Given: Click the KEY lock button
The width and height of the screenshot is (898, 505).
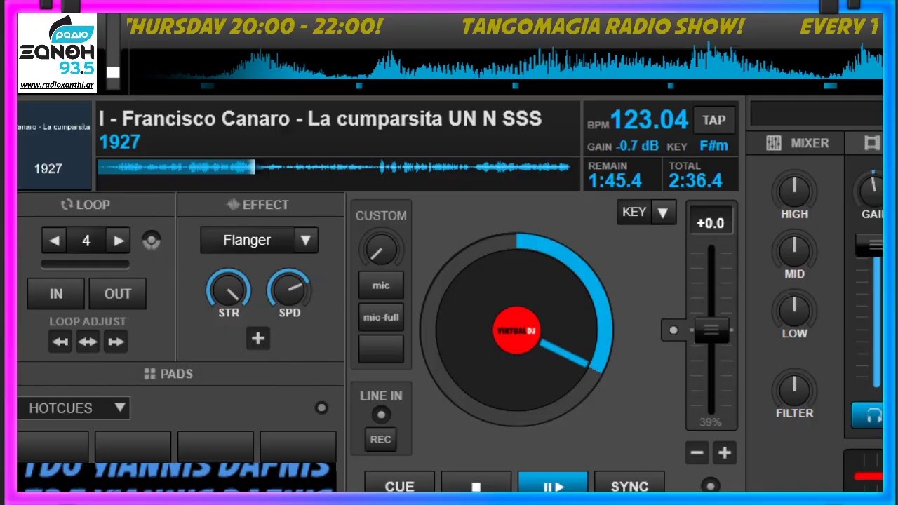Looking at the screenshot, I should (634, 212).
